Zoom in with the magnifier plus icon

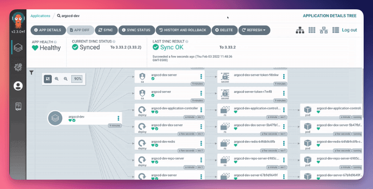(x=57, y=79)
